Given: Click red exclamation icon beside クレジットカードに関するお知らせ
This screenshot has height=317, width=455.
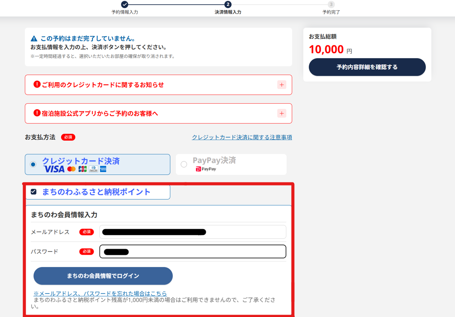Looking at the screenshot, I should coord(37,84).
